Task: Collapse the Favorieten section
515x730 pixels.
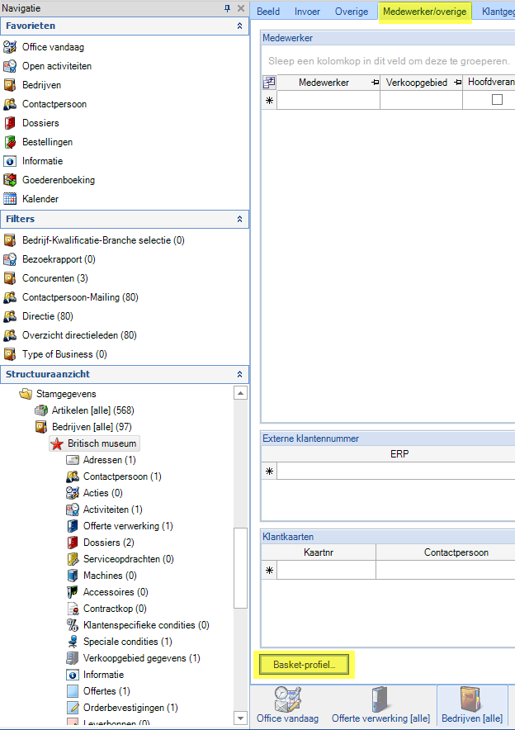Action: pyautogui.click(x=239, y=26)
